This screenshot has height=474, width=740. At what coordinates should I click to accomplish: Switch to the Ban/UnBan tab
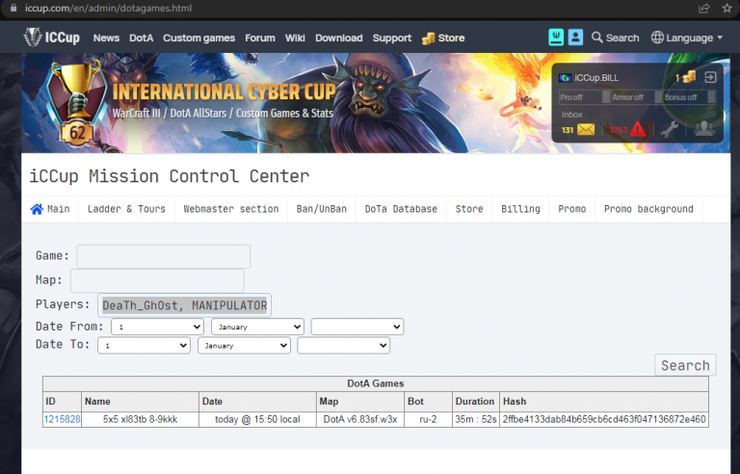322,209
